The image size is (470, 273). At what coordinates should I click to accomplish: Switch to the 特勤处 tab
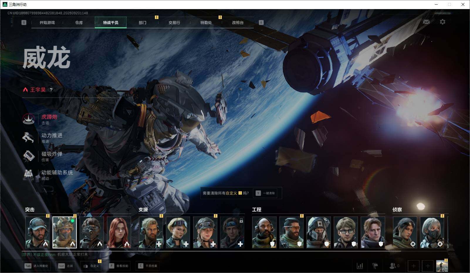click(x=206, y=23)
